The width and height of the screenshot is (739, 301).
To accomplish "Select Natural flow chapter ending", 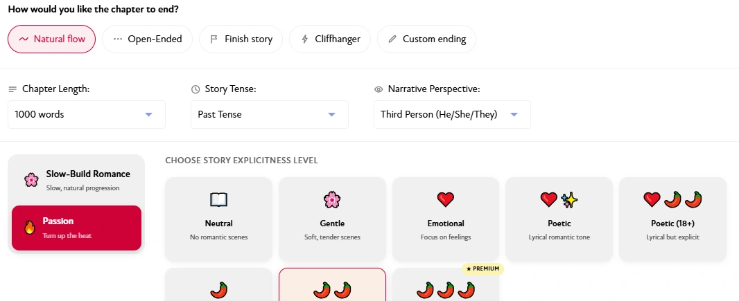I will pos(52,39).
